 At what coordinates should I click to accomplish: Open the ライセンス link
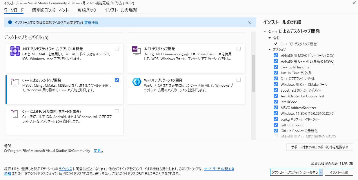(x=66, y=169)
